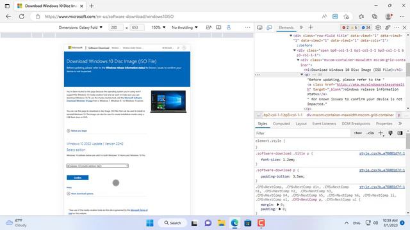Viewport: 410px width, 230px height.
Task: Click breadcrumb div.mscom-container-maxwidth.mscom-grid-container
Action: tap(350, 115)
